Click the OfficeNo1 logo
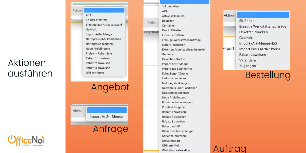Screen dimensions: 306x153 26,141
